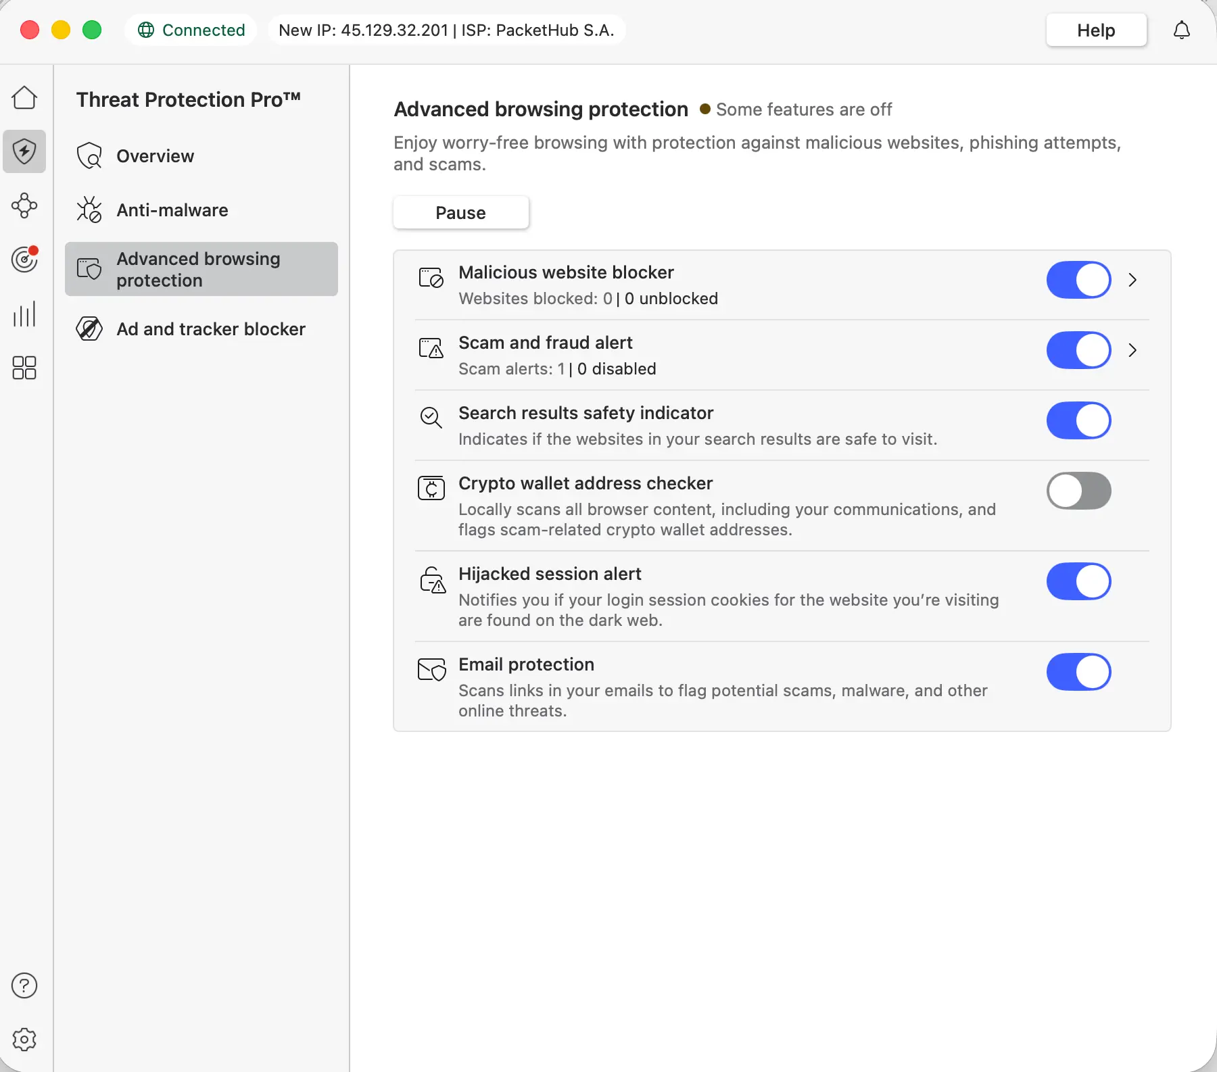The width and height of the screenshot is (1217, 1072).
Task: Open the statistics bars icon
Action: pos(24,314)
